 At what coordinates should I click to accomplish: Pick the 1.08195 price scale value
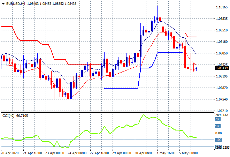click(x=222, y=76)
